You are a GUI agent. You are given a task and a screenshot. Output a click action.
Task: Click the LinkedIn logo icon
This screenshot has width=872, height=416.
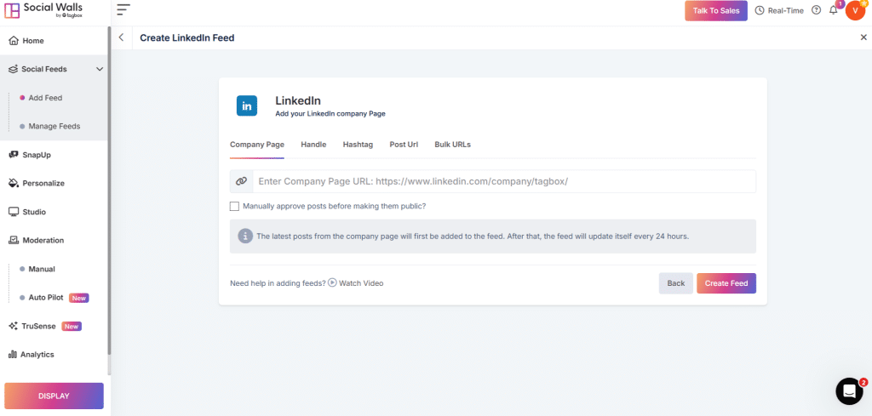pyautogui.click(x=247, y=105)
